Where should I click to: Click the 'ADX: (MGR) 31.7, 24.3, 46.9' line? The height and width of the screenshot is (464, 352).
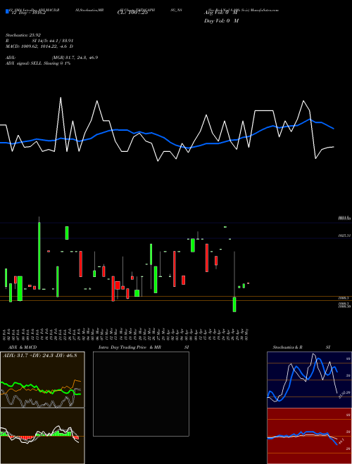click(51, 58)
